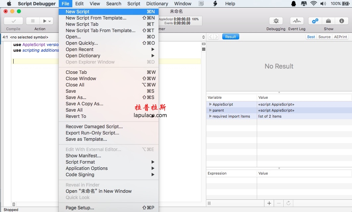Click the Stop square toolbar button
The width and height of the screenshot is (352, 212).
(33, 21)
